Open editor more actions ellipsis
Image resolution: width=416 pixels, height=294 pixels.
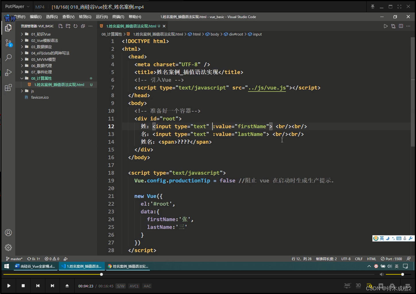click(408, 26)
